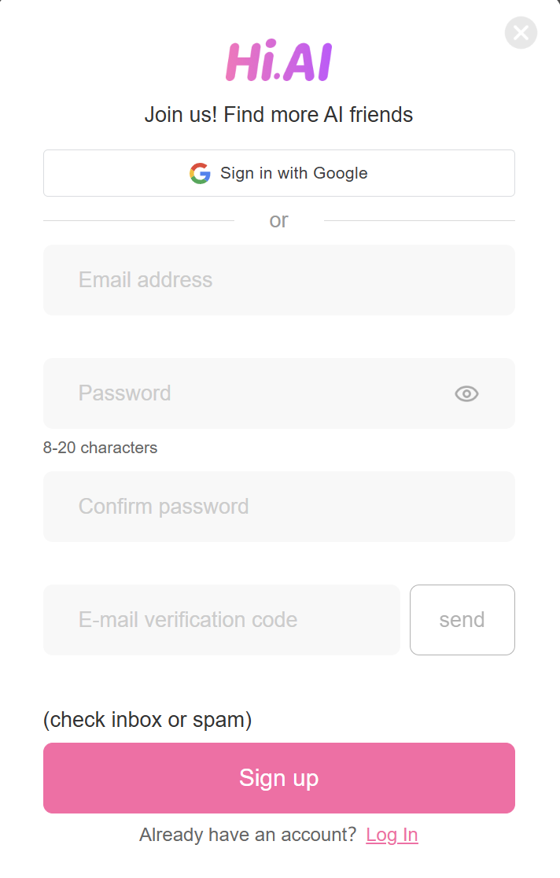Click the '(check inbox or spam)' note
Screen dimensions: 560x878
148,720
